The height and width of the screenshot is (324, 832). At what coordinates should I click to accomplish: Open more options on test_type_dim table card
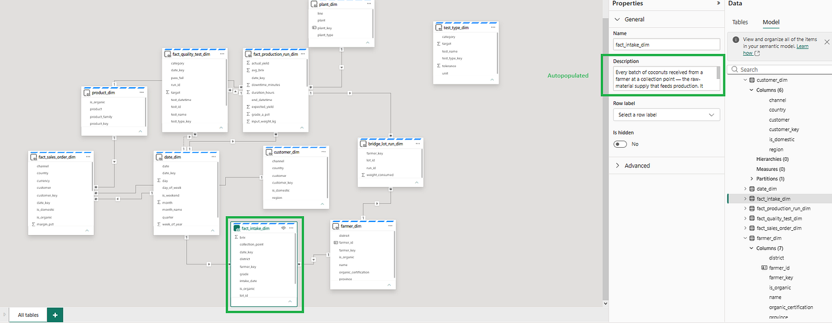pos(493,27)
